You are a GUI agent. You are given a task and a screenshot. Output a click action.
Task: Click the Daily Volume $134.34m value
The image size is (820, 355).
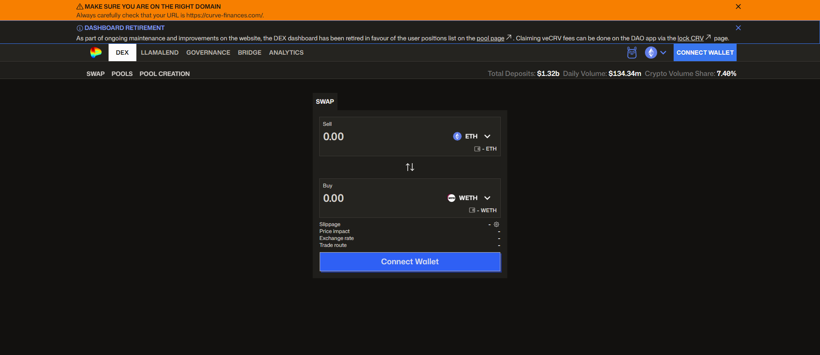pyautogui.click(x=625, y=74)
